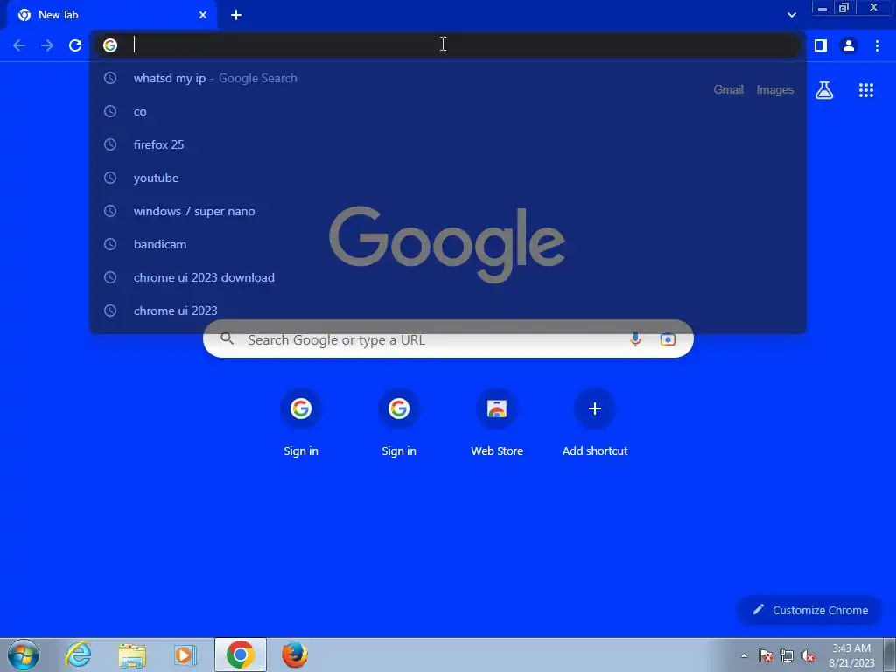Launch Internet Explorer from taskbar
896x672 pixels.
(x=78, y=654)
